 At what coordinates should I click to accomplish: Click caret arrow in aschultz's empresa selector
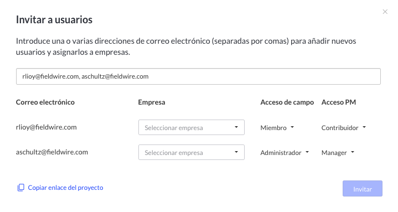236,152
